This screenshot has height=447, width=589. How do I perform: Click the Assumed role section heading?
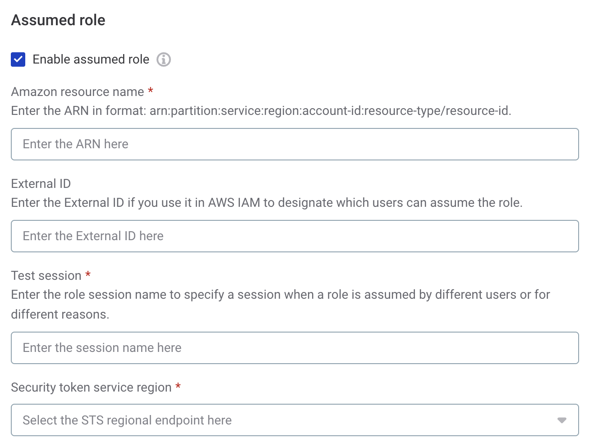[58, 20]
